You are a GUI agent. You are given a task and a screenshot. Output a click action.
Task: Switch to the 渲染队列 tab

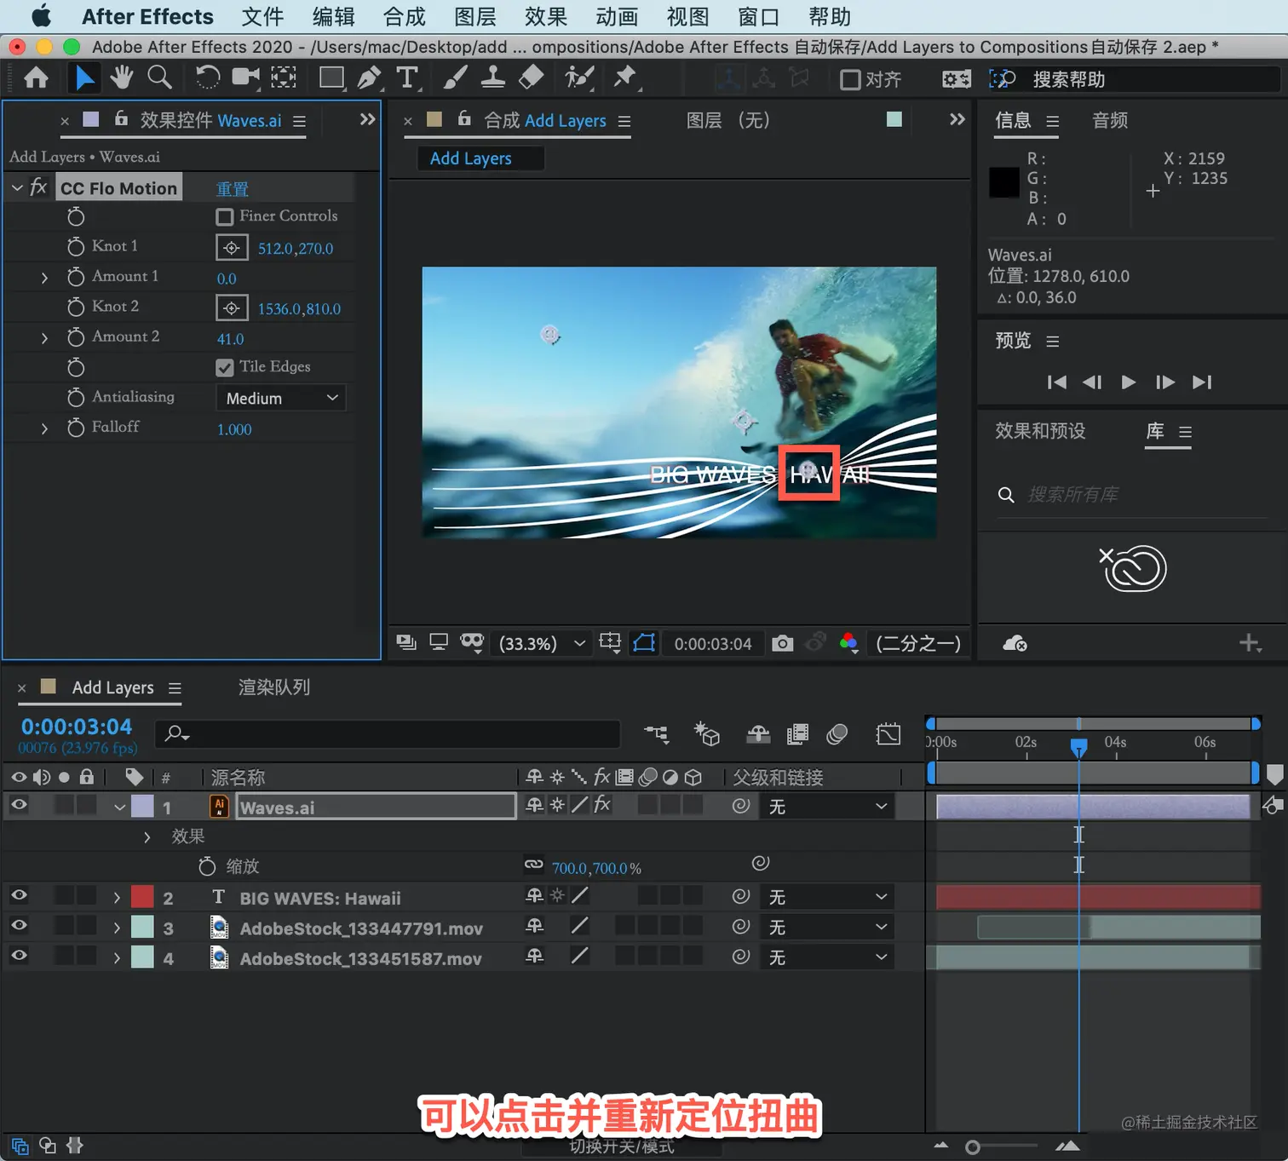click(273, 687)
